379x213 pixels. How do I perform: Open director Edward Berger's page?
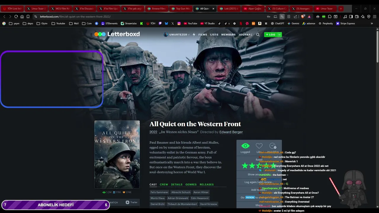coord(231,132)
